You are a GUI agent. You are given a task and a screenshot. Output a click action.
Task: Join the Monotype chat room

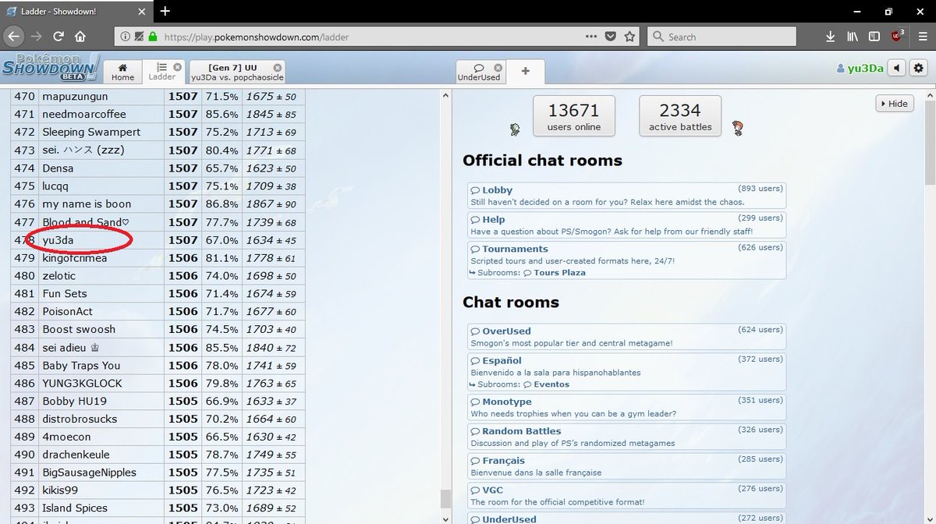(627, 408)
